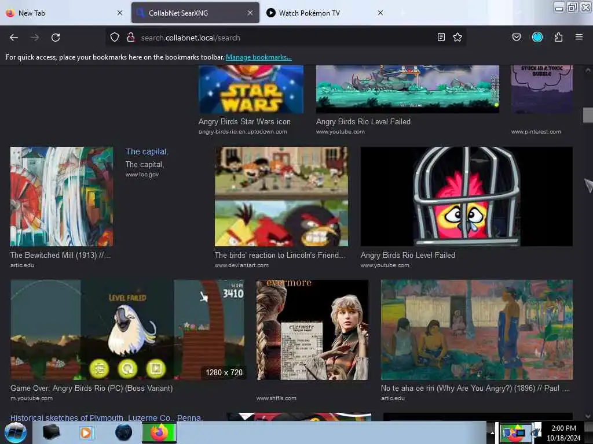Click www.pinterest.com source text

tap(536, 132)
